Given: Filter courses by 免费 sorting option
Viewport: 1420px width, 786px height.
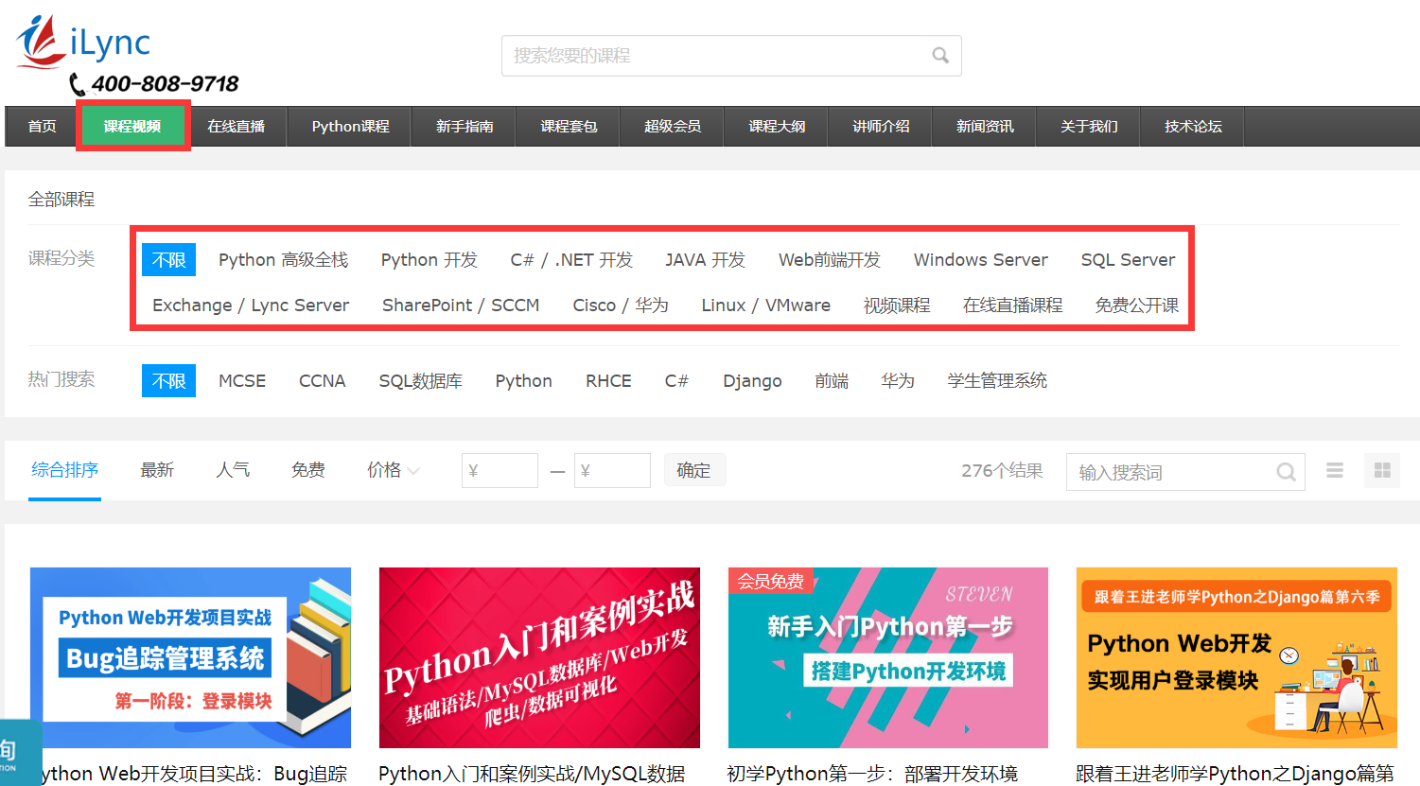Looking at the screenshot, I should pyautogui.click(x=308, y=470).
